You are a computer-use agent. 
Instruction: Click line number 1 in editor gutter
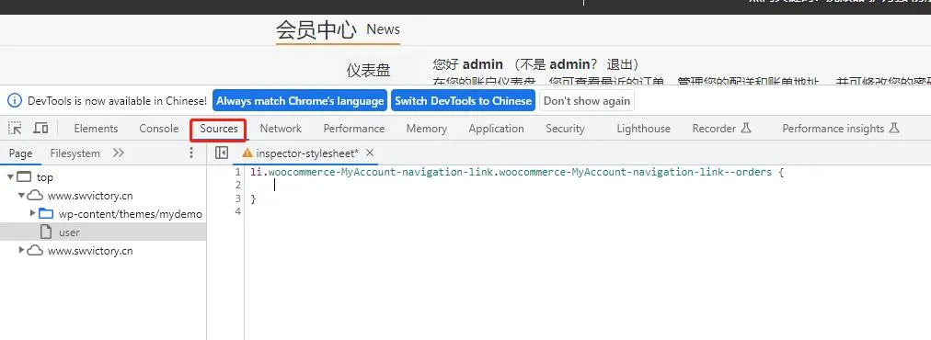point(237,172)
